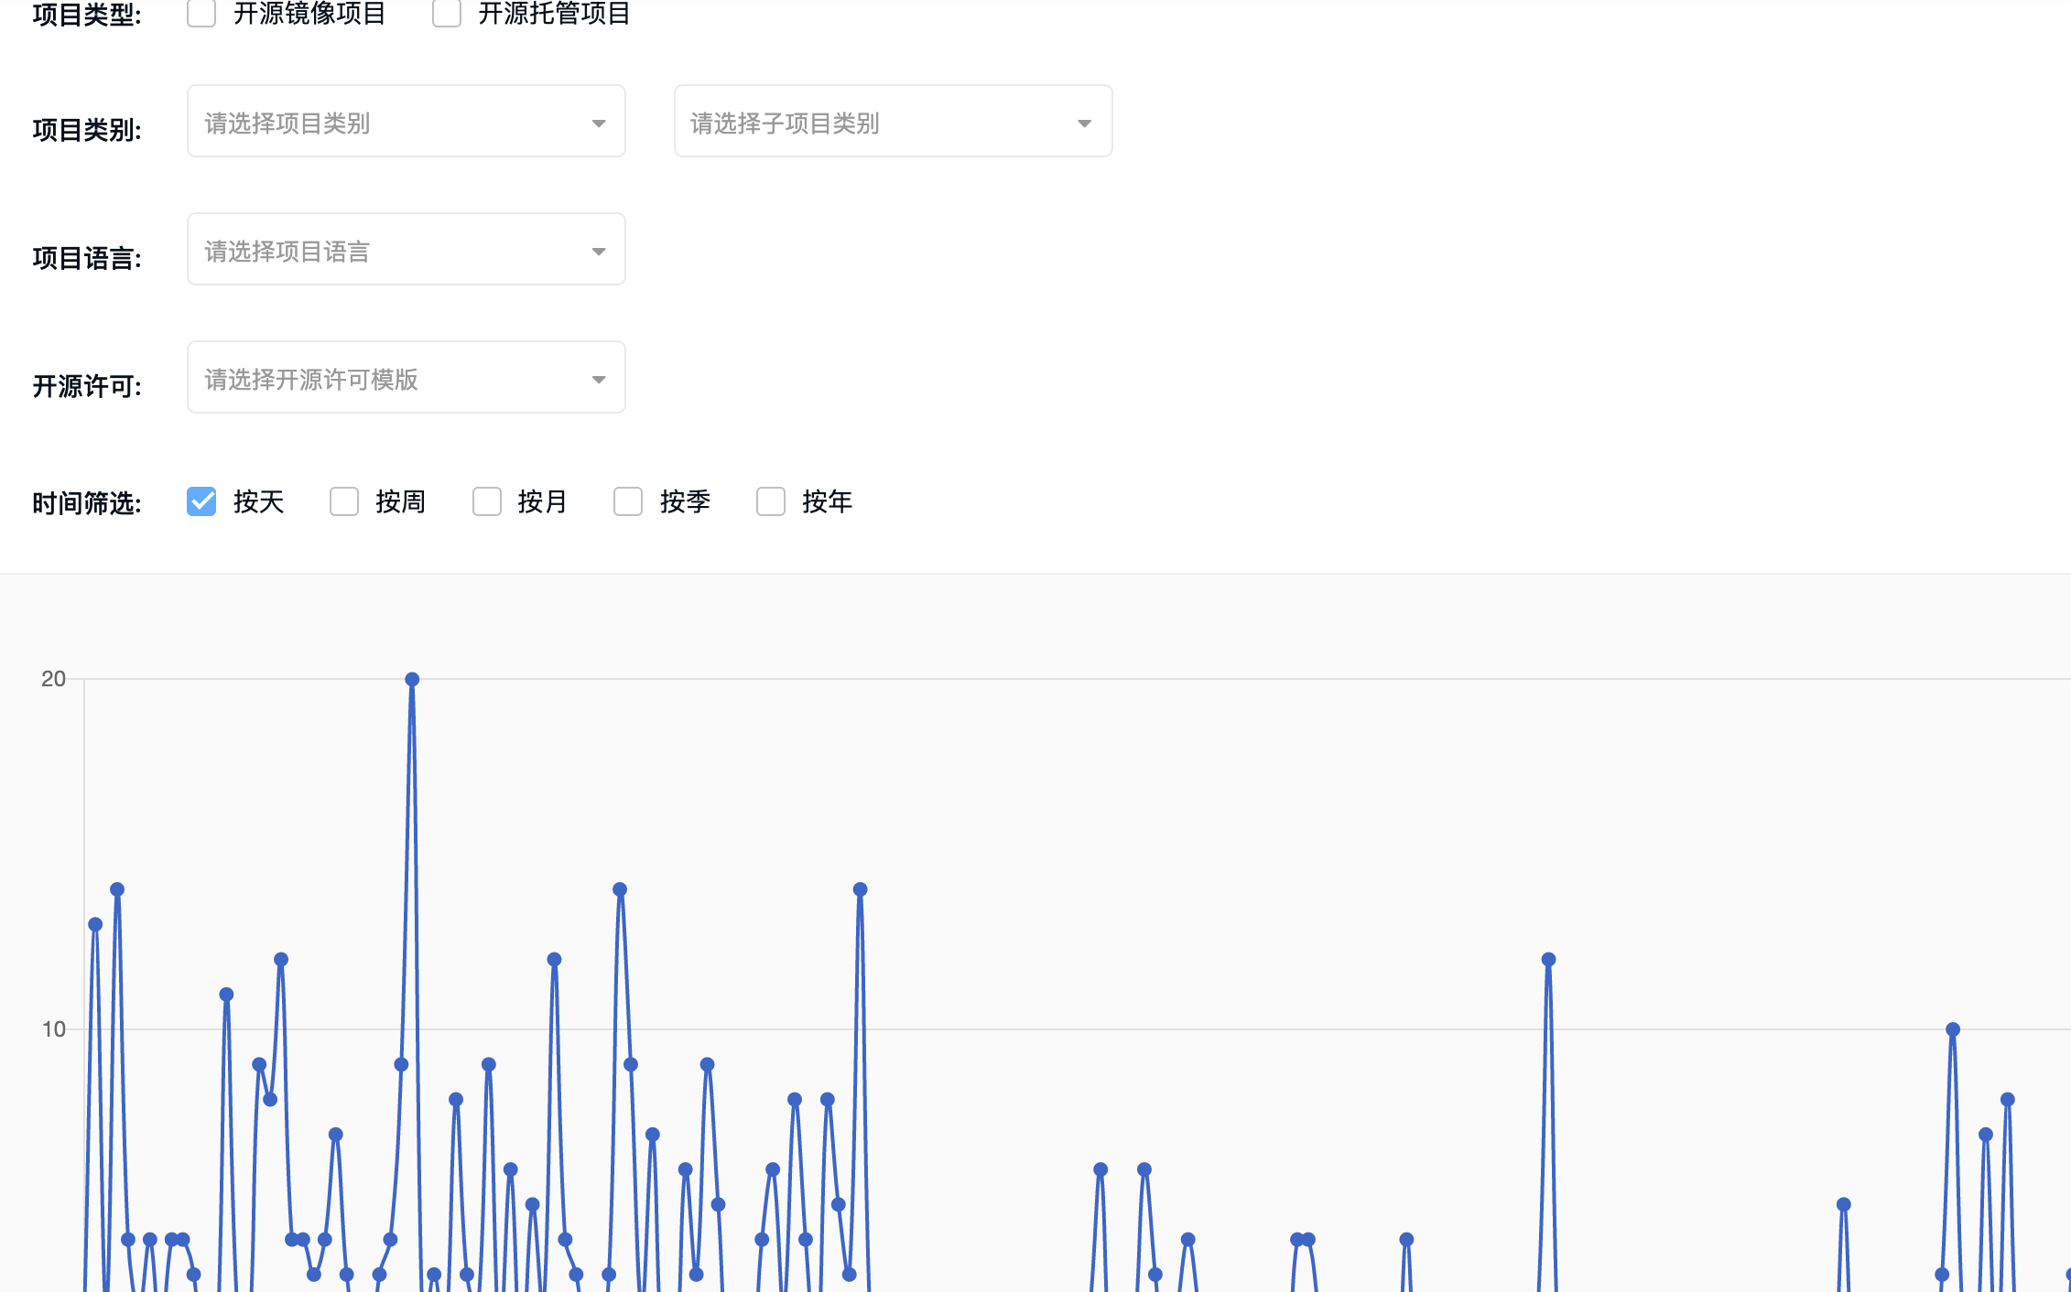Enable the 按年 time filter
The height and width of the screenshot is (1292, 2071).
pyautogui.click(x=771, y=501)
